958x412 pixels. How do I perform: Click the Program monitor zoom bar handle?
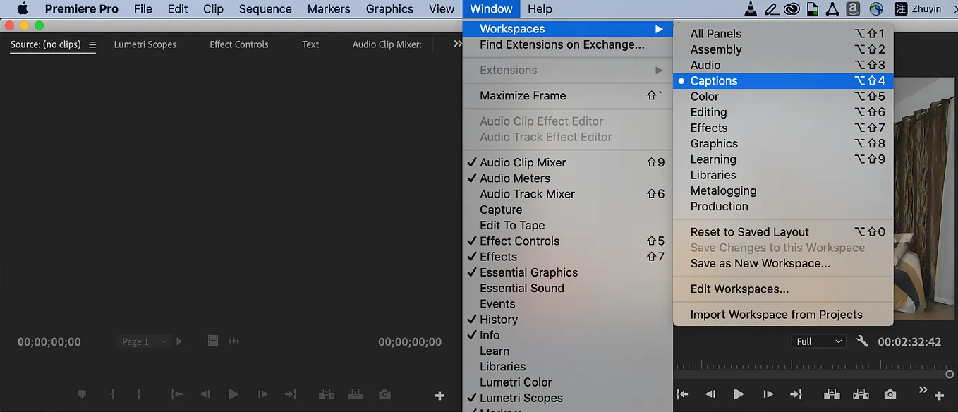point(950,375)
